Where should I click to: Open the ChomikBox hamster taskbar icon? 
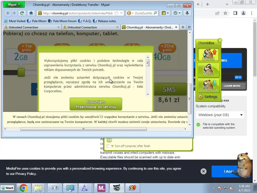[132, 188]
